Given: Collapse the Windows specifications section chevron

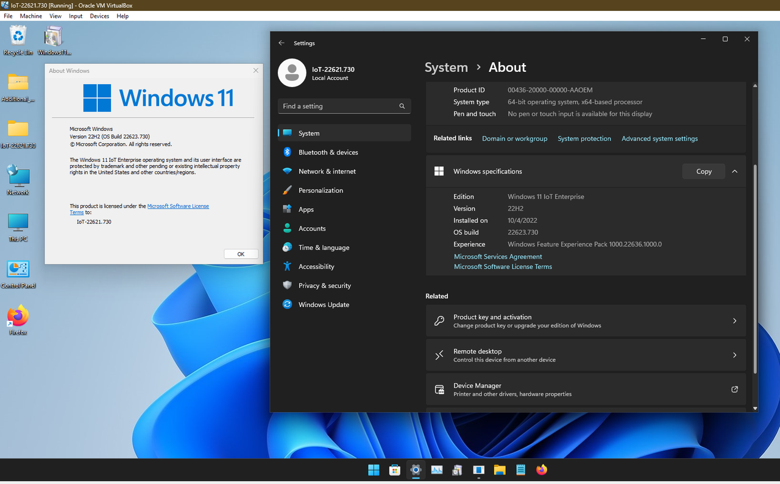Looking at the screenshot, I should (734, 172).
